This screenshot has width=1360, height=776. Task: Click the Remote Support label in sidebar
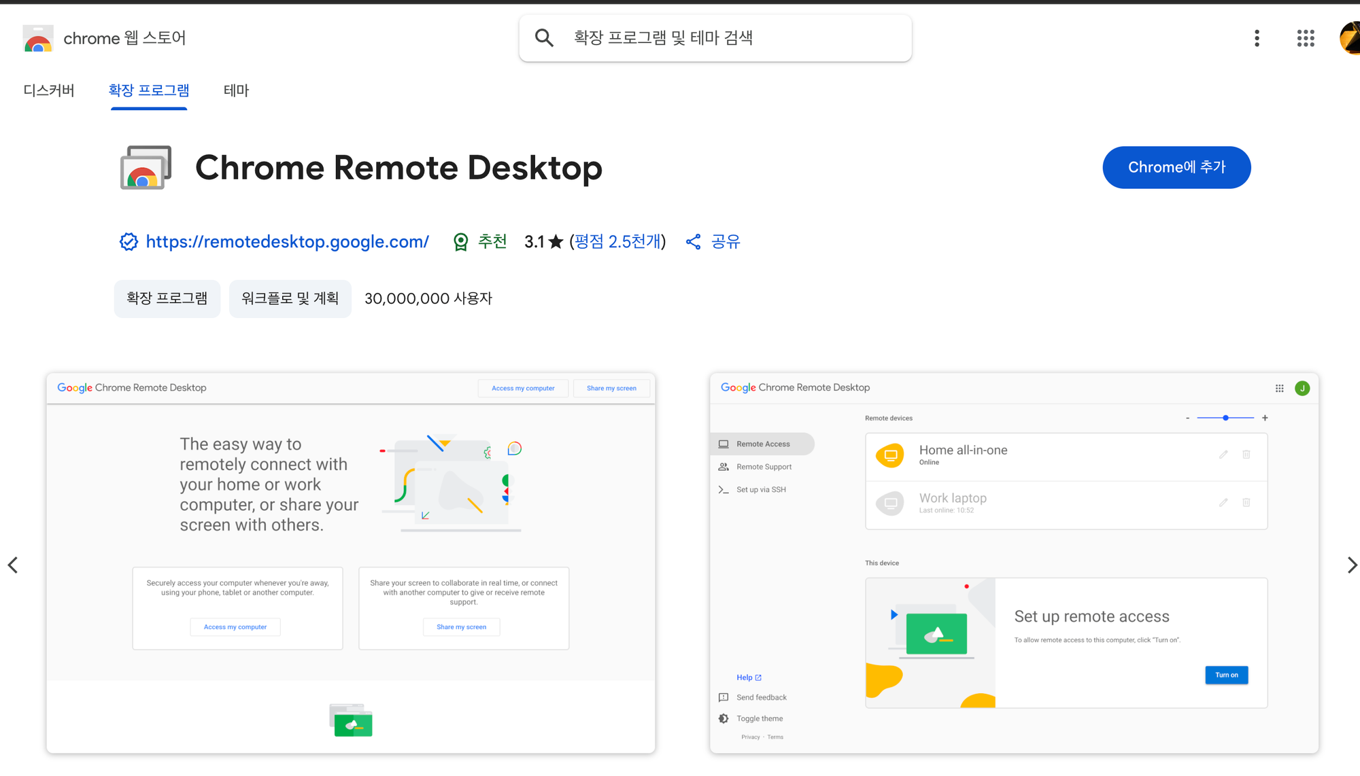[764, 467]
